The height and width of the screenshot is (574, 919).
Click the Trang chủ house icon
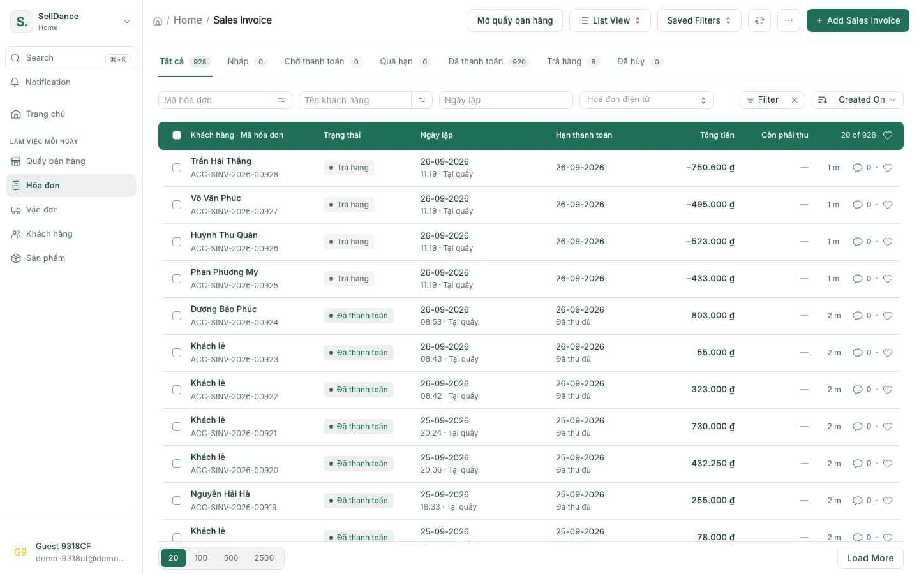pyautogui.click(x=16, y=114)
